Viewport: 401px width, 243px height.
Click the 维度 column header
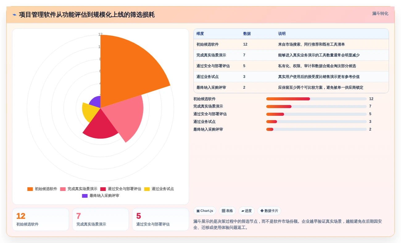(200, 34)
